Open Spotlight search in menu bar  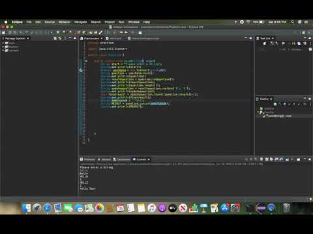tap(293, 22)
